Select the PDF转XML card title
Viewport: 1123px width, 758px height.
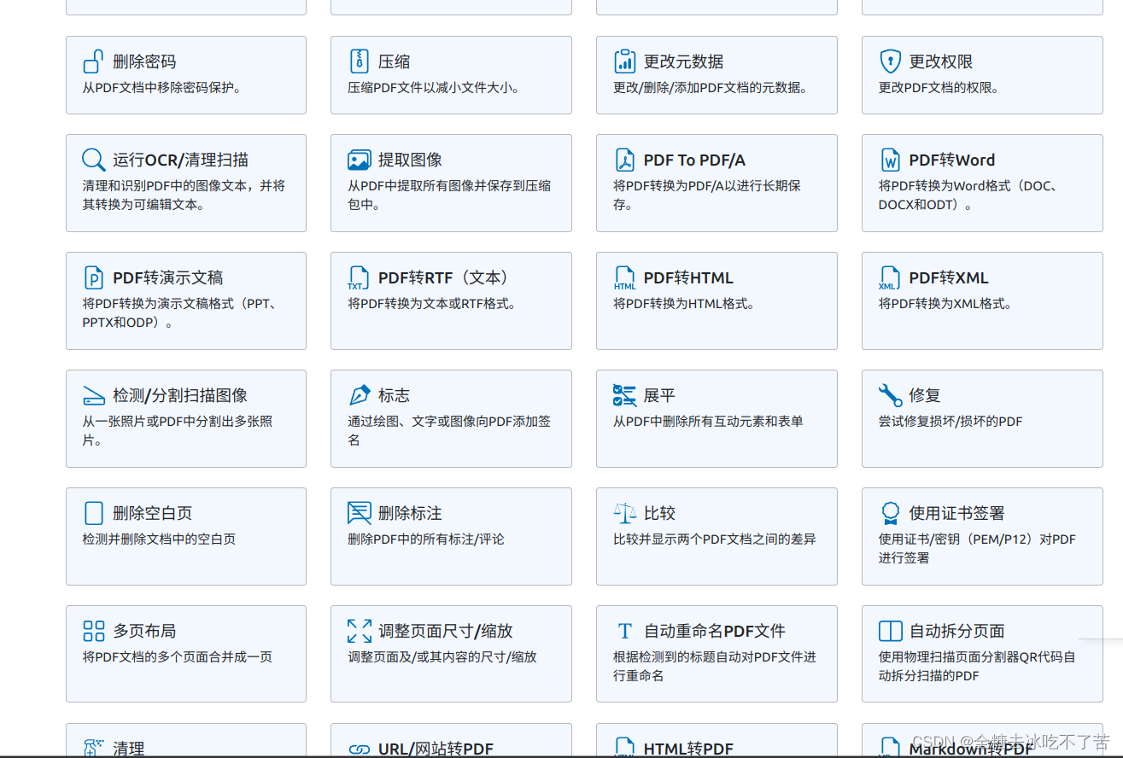coord(949,277)
